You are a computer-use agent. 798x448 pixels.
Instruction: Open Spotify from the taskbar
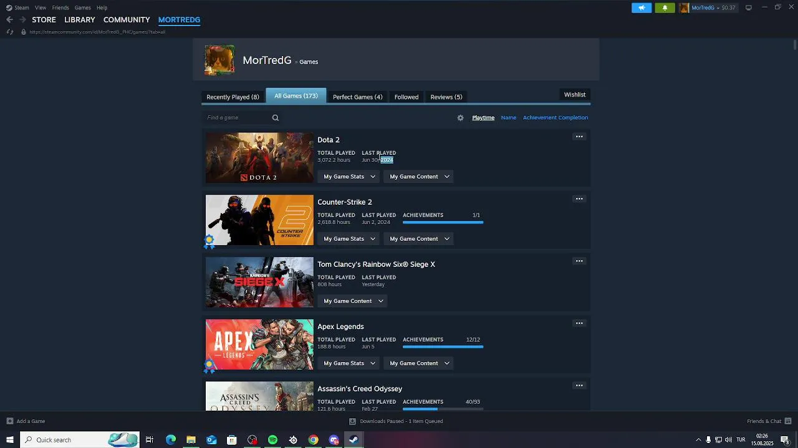coord(272,440)
